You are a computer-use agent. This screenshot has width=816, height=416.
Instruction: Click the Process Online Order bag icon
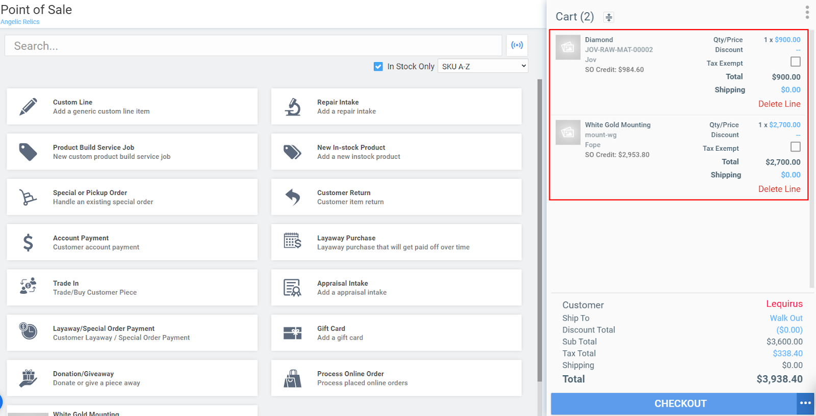click(293, 378)
